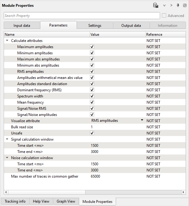Click the float panel window icon
This screenshot has width=189, height=206.
point(184,6)
